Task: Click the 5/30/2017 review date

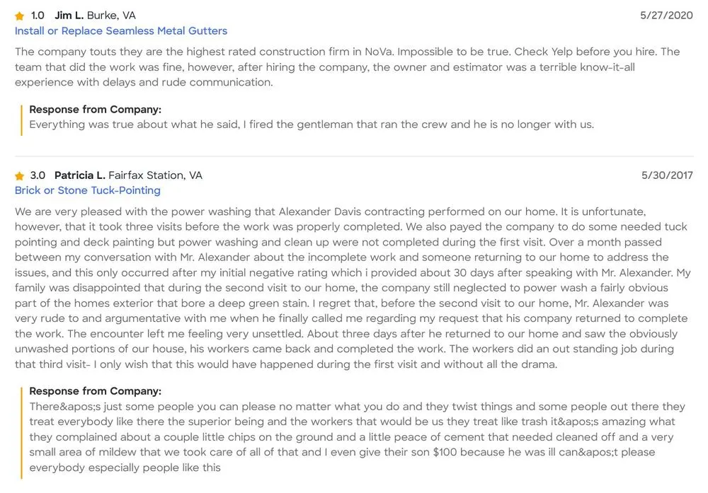Action: [666, 175]
